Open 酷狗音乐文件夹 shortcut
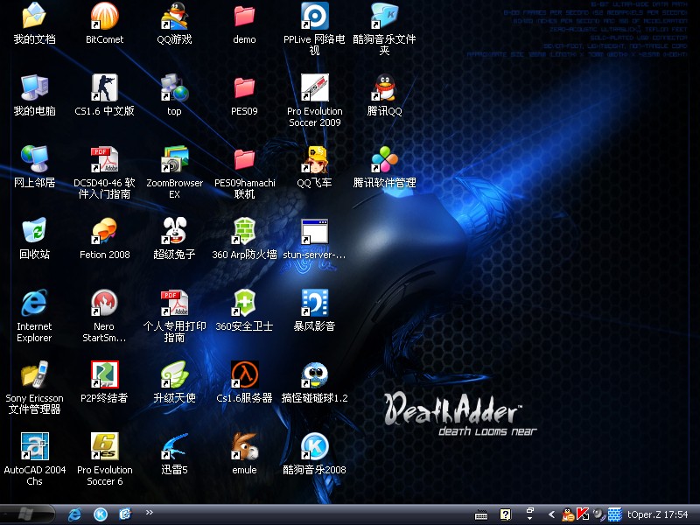 pyautogui.click(x=384, y=16)
